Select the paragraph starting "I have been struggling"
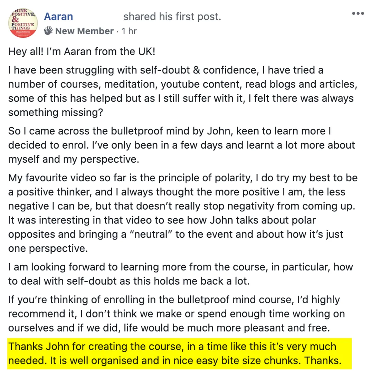370x373 pixels. (183, 91)
